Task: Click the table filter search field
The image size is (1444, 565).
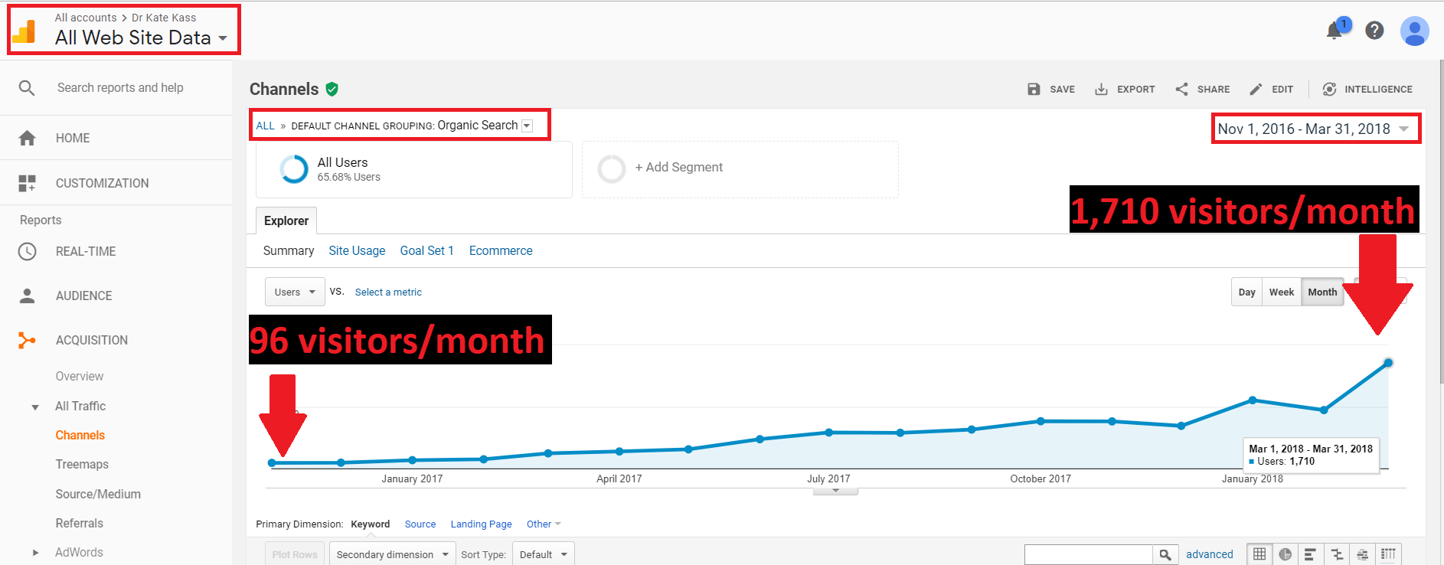Action: coord(1088,554)
